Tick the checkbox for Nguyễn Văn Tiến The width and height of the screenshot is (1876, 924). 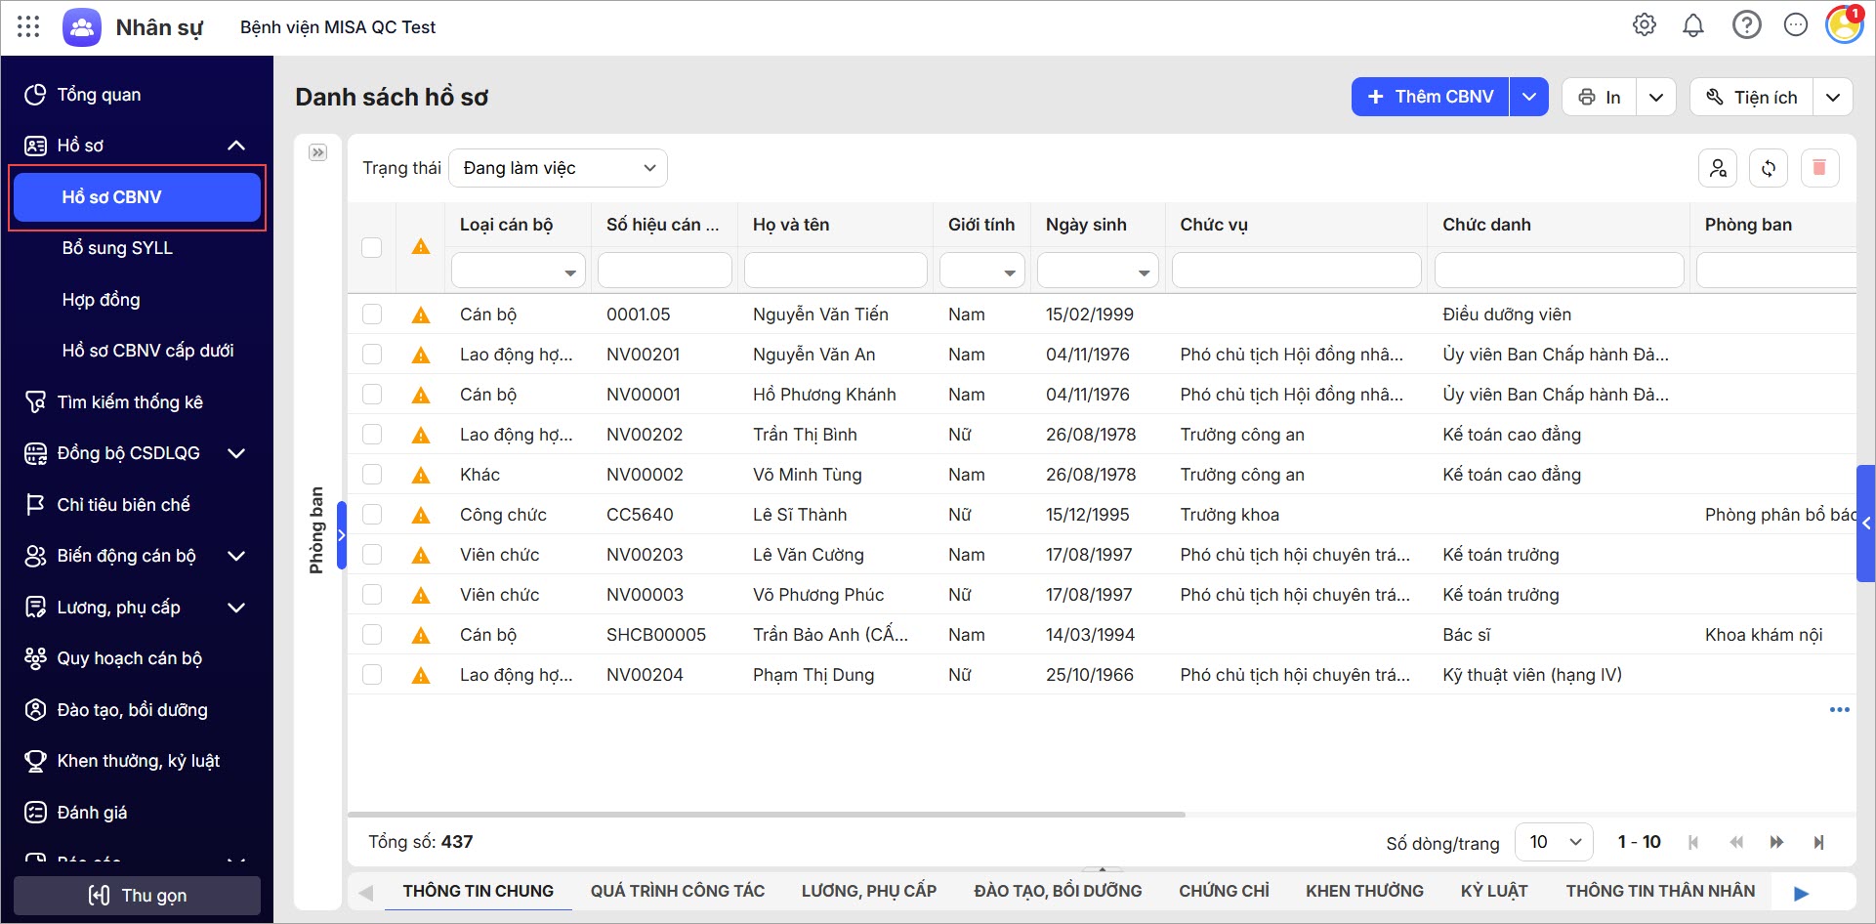pos(372,315)
